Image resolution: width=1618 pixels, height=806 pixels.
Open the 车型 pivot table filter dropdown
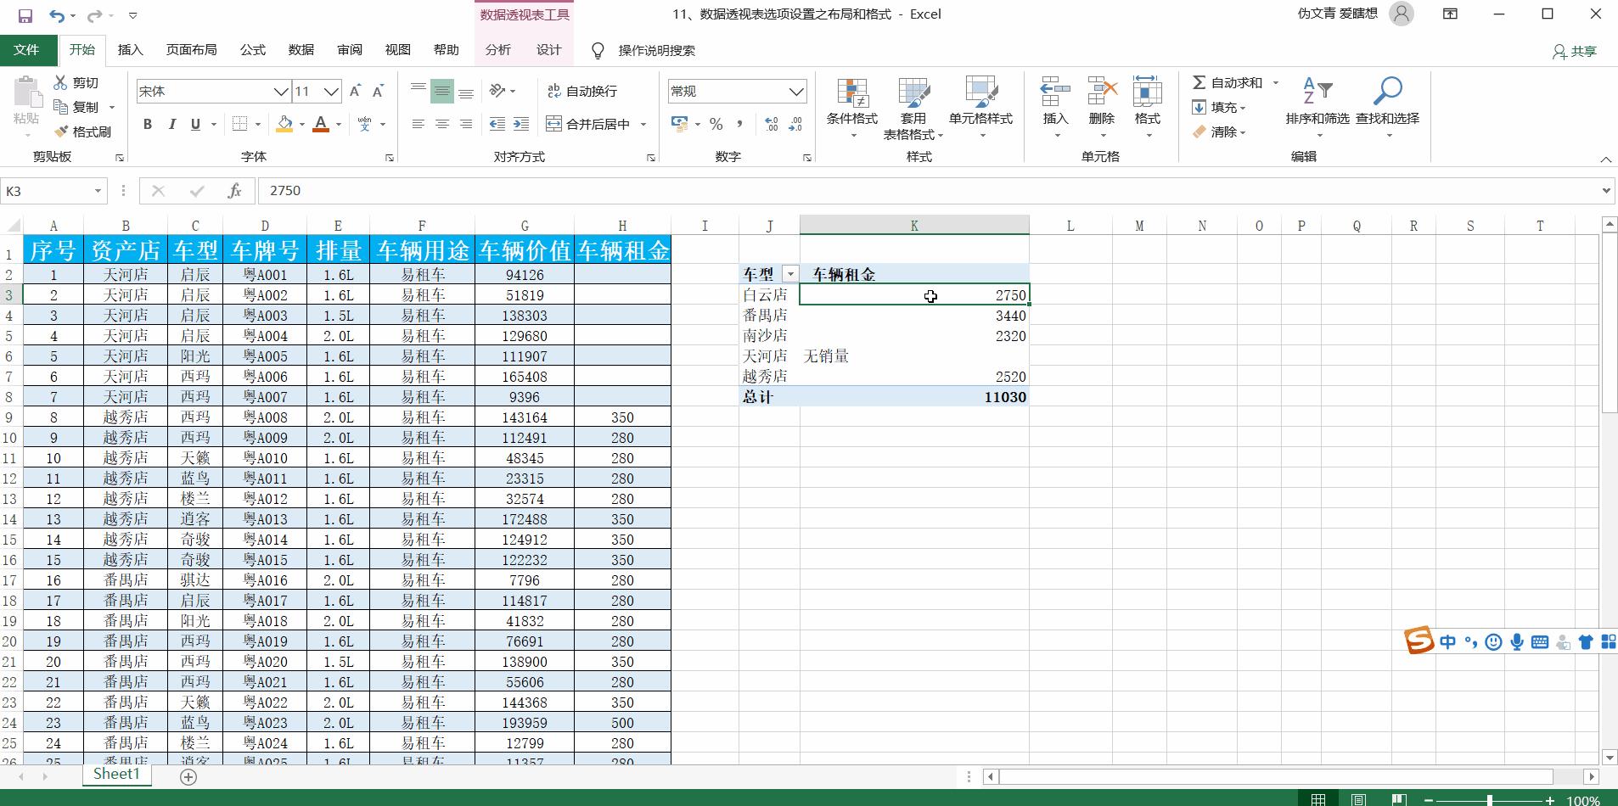coord(790,273)
